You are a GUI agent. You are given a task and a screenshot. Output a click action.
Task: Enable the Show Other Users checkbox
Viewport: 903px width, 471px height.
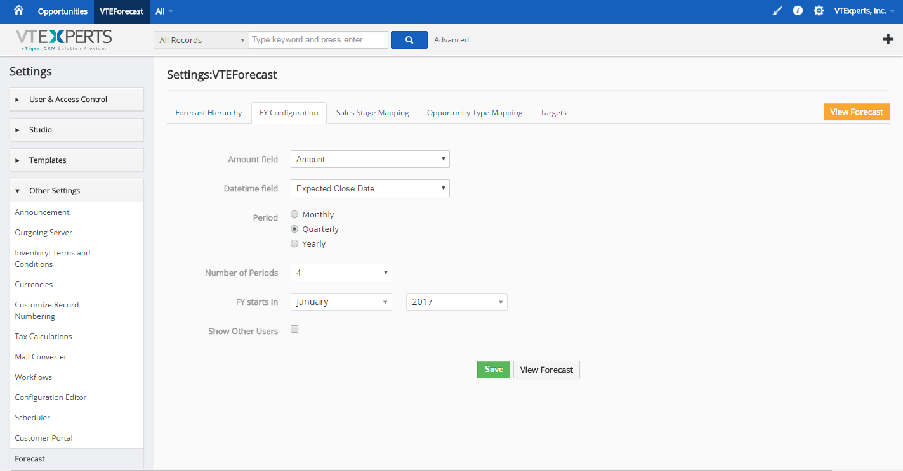[x=294, y=330]
